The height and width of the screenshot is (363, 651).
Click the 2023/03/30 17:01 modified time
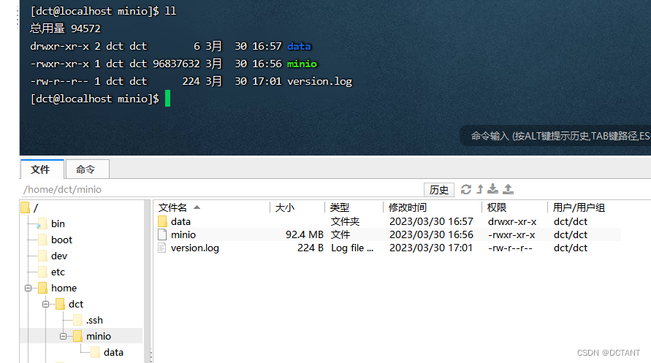click(x=431, y=248)
